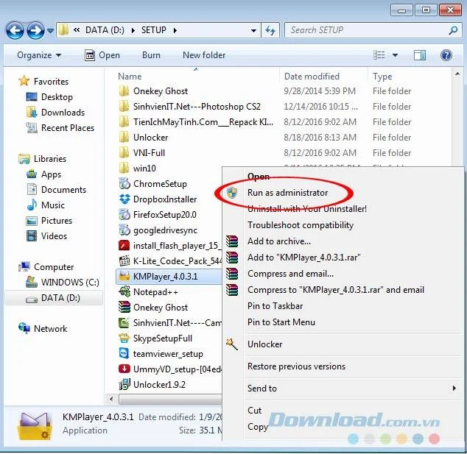Open the Videos library

[x=46, y=236]
